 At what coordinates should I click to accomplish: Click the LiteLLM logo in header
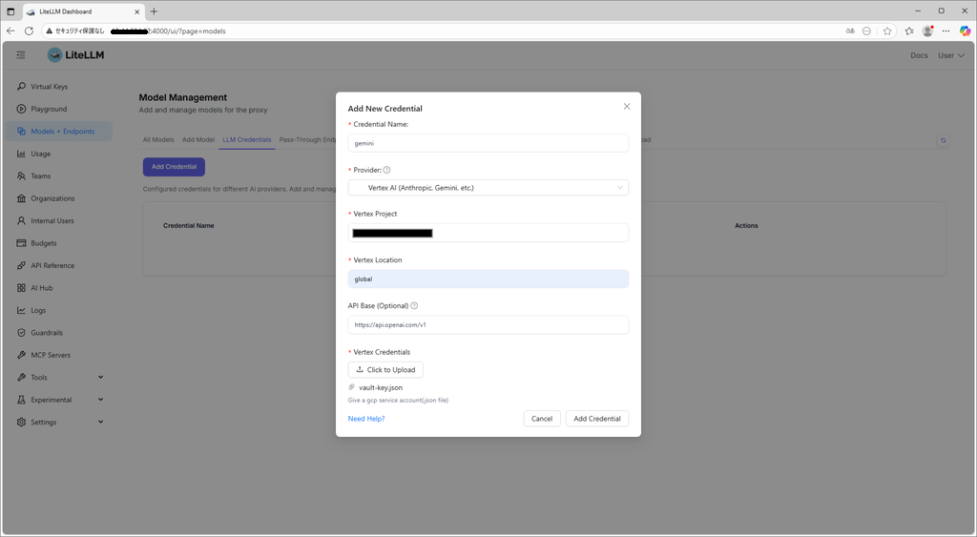76,55
